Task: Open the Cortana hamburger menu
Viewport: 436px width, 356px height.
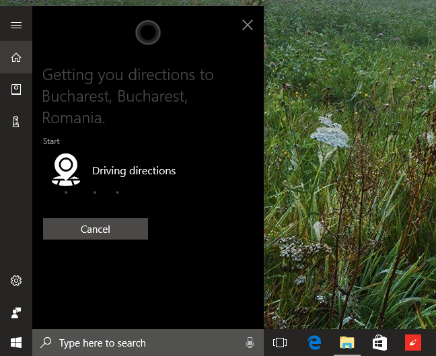Action: click(x=16, y=26)
